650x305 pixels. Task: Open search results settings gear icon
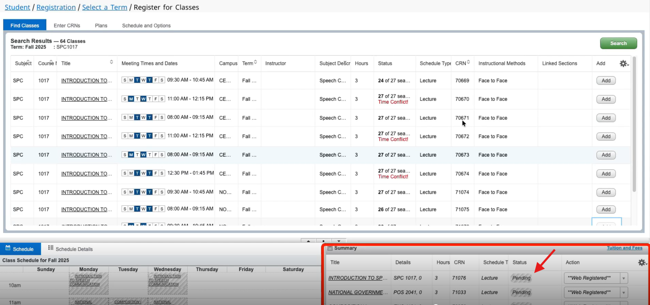pos(624,64)
